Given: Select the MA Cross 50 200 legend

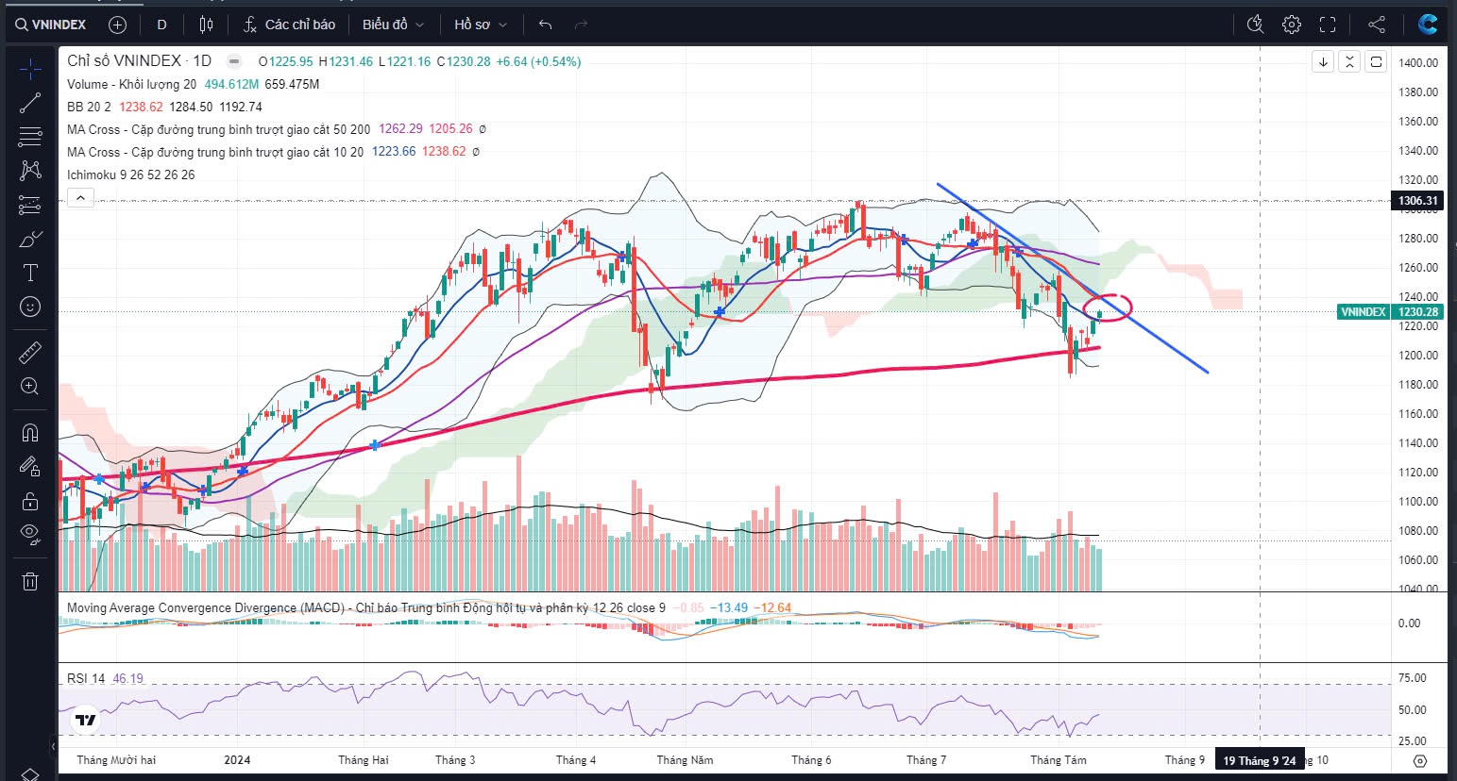Looking at the screenshot, I should (218, 129).
